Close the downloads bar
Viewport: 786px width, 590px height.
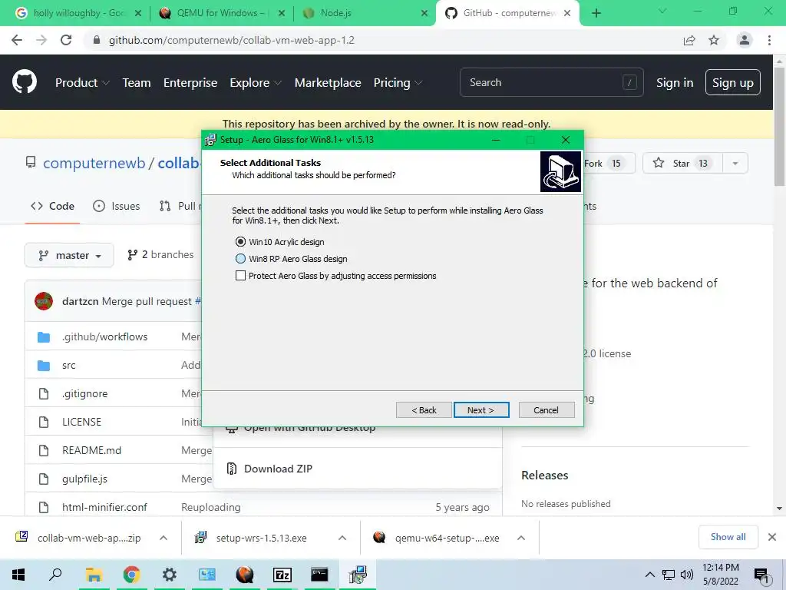coord(772,537)
